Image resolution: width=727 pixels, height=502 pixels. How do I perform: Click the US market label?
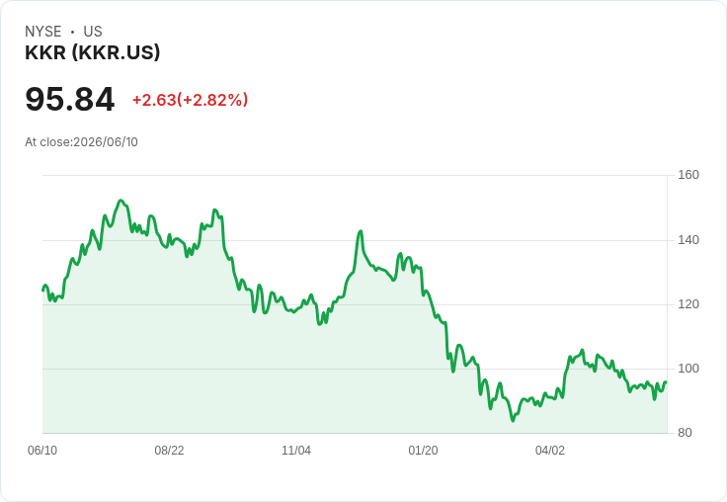click(x=93, y=31)
